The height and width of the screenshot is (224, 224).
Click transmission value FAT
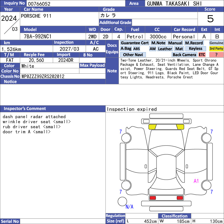(x=10, y=60)
